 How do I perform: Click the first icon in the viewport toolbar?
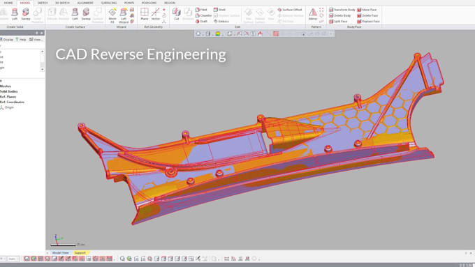pos(198,33)
